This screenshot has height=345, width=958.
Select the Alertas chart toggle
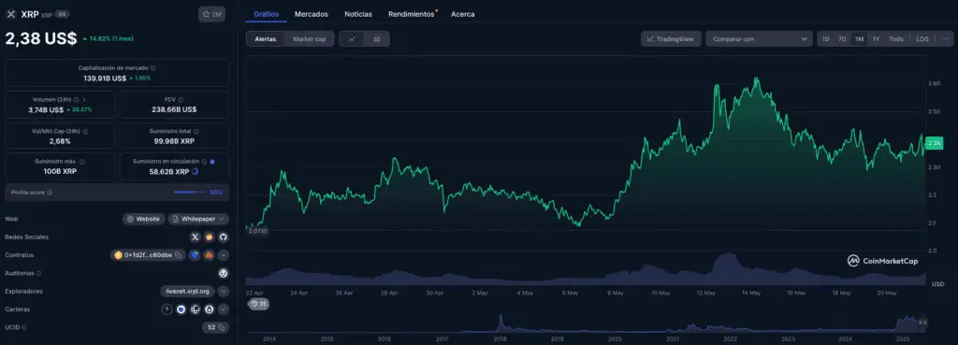pos(266,39)
